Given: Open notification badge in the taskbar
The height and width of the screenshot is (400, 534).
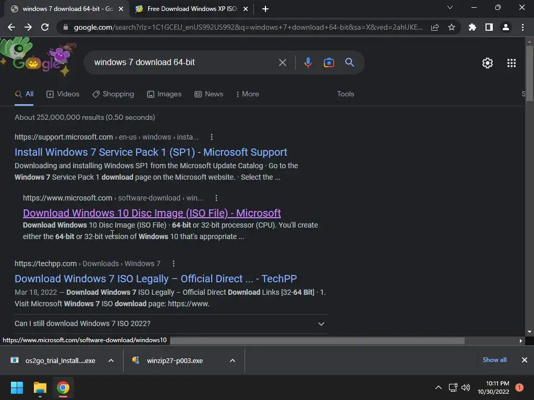Looking at the screenshot, I should pyautogui.click(x=519, y=387).
